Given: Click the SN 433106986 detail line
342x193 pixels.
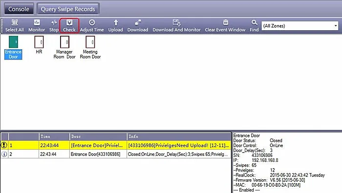Looking at the screenshot, I should click(253, 155).
